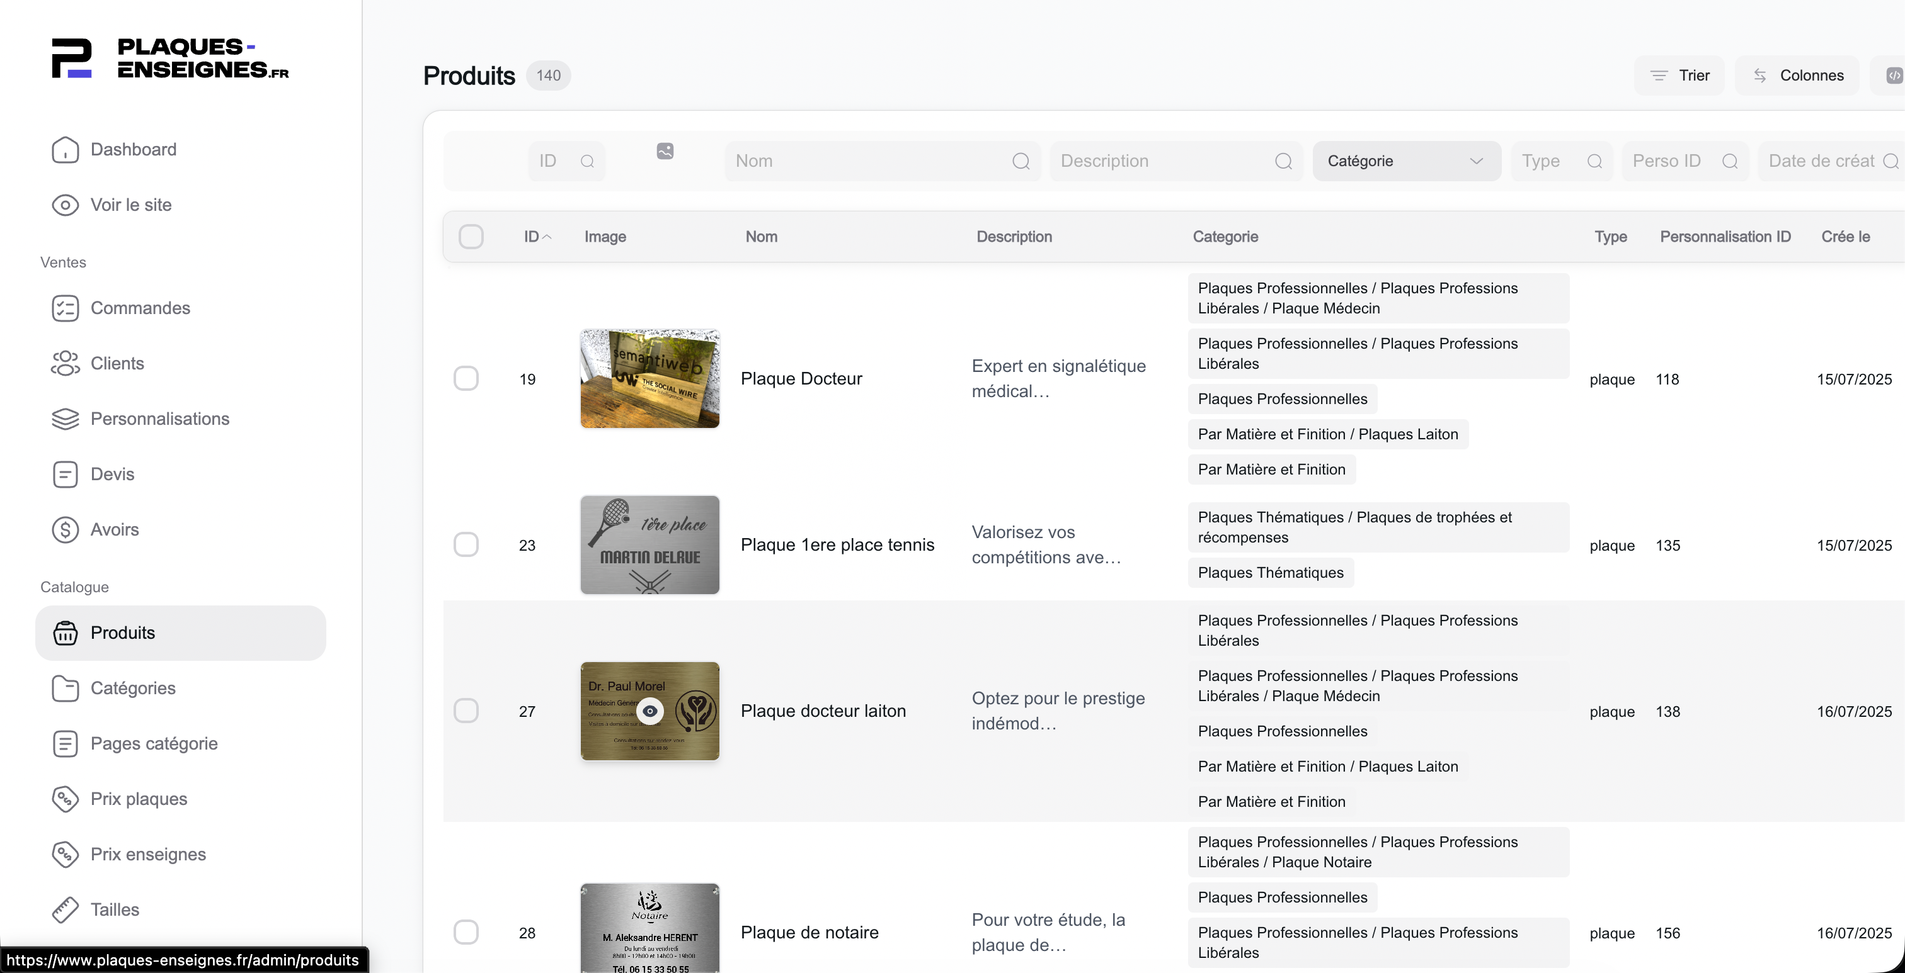Viewport: 1905px width, 973px height.
Task: Click the Catégories folder icon
Action: point(65,689)
